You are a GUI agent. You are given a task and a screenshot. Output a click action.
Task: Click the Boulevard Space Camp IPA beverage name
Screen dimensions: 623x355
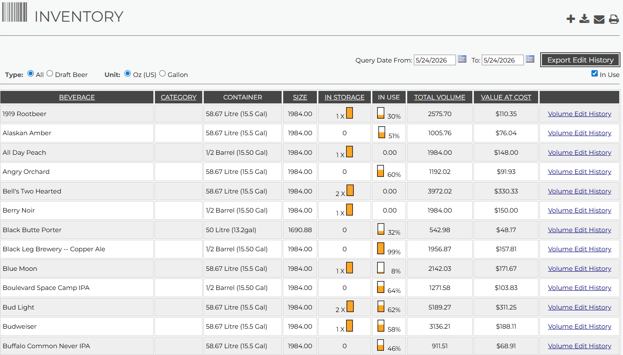(46, 288)
